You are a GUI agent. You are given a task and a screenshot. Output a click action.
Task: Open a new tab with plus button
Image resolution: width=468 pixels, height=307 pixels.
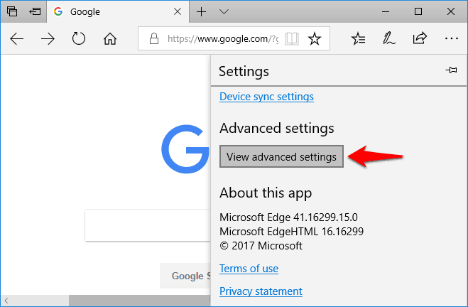202,11
